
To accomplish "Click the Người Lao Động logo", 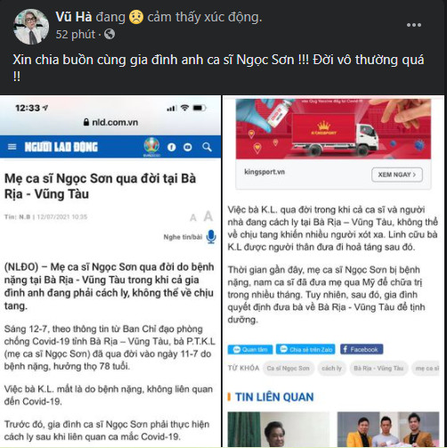I will (61, 147).
